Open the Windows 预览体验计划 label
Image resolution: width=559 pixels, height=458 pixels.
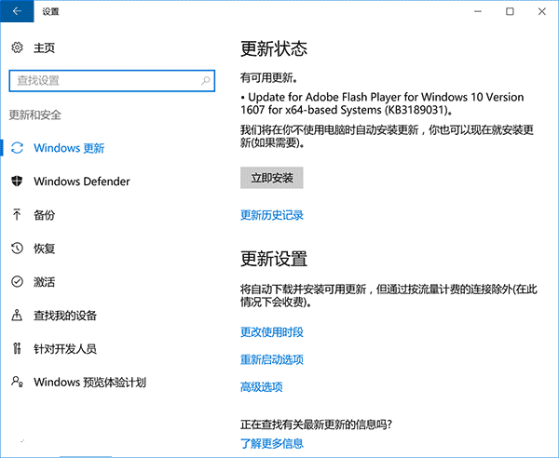click(89, 383)
